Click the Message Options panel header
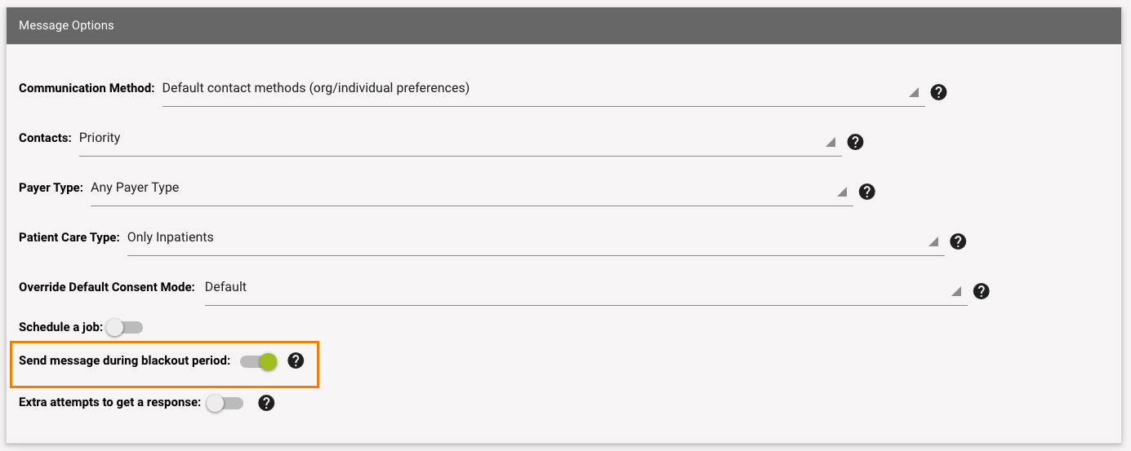The image size is (1131, 451). coord(565,25)
